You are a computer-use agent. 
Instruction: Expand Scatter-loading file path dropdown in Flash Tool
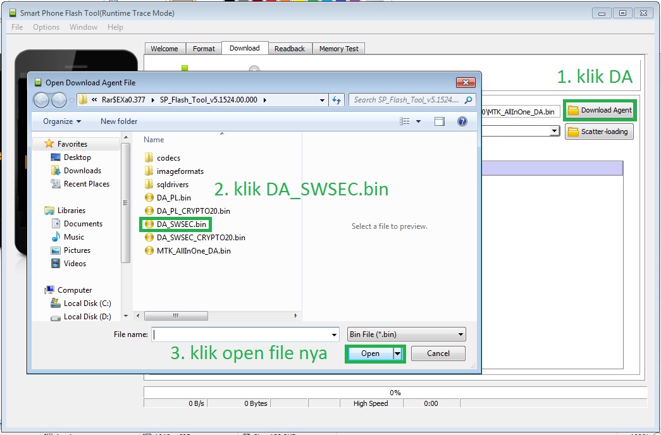[554, 132]
